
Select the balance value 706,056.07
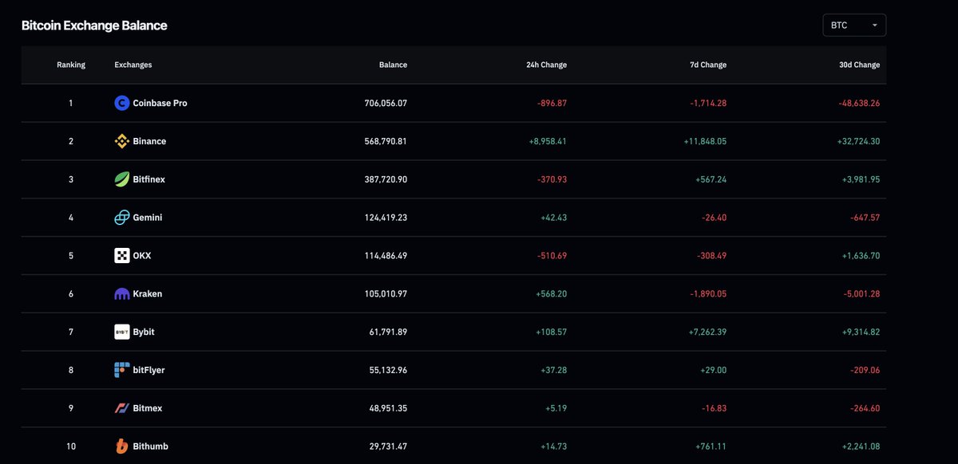[x=386, y=103]
